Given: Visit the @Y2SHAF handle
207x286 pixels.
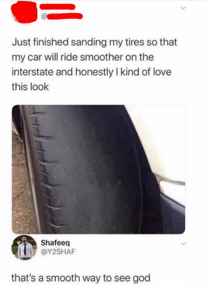Looking at the screenshot, I should pos(58,252).
